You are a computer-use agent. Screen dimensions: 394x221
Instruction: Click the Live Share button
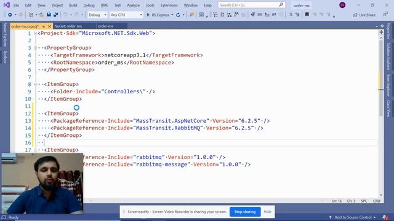pyautogui.click(x=364, y=15)
